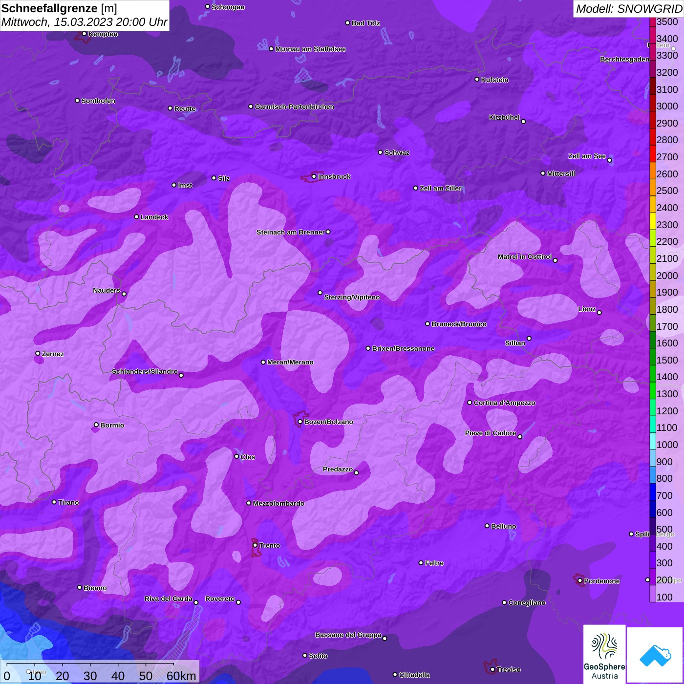The height and width of the screenshot is (684, 684).
Task: Select the Pordenone marker dot
Action: pyautogui.click(x=580, y=581)
